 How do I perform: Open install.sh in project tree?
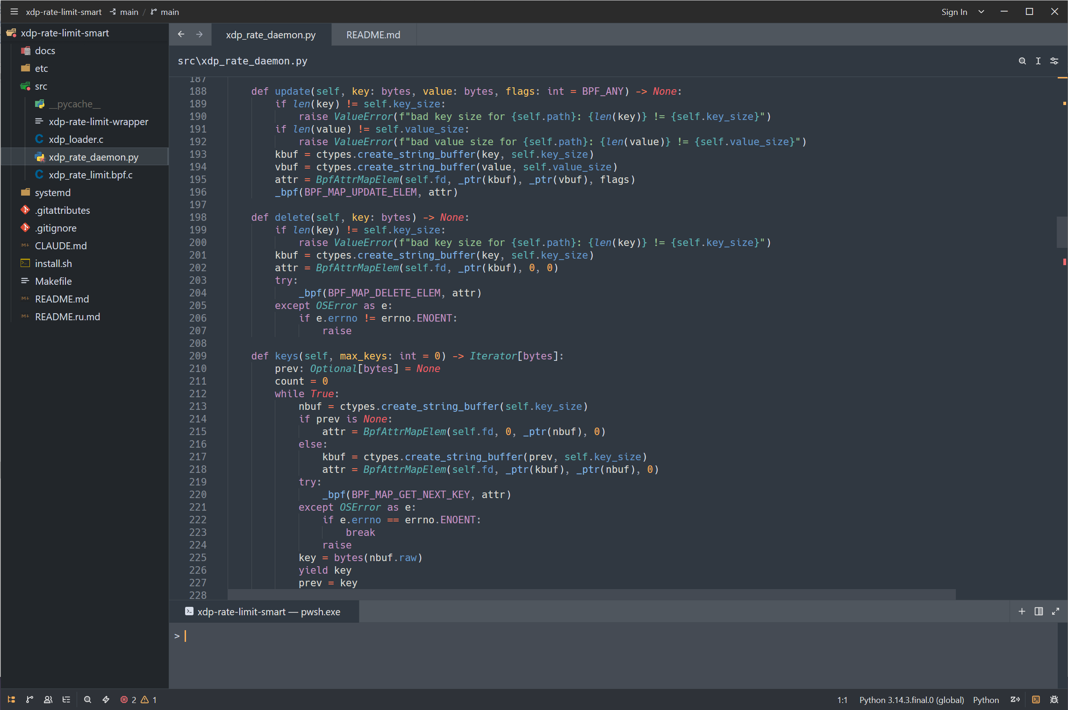coord(84,263)
